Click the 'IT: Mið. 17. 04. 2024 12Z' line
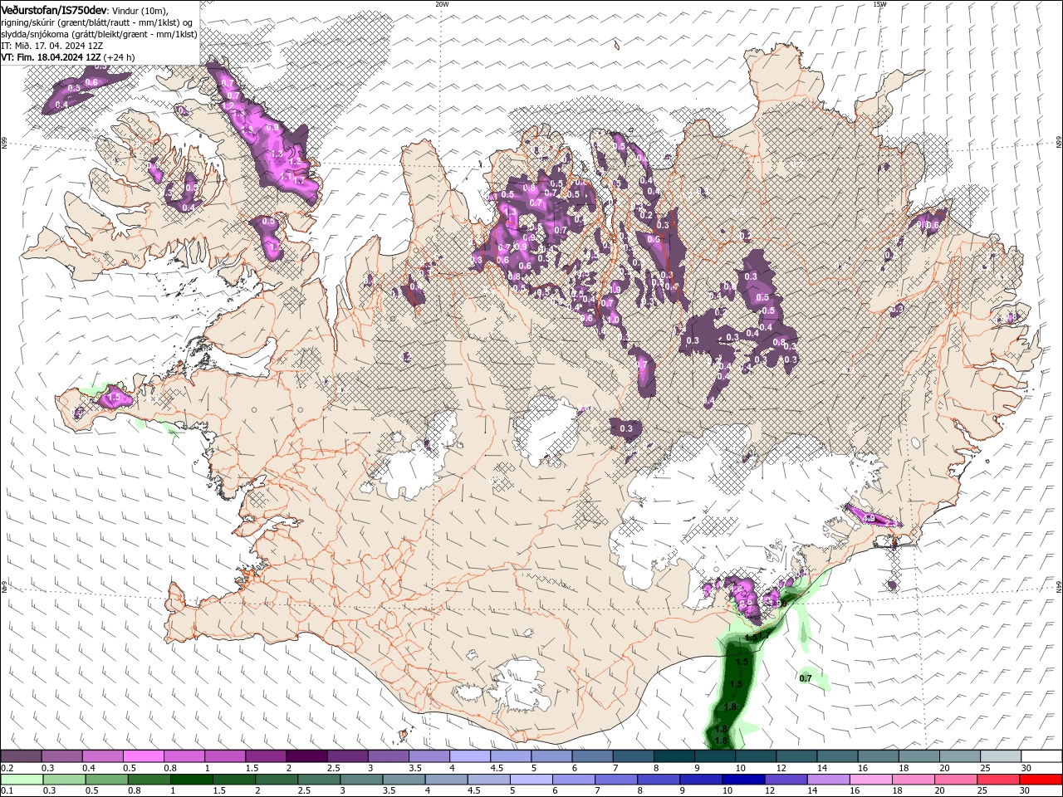The height and width of the screenshot is (797, 1063). coord(51,46)
